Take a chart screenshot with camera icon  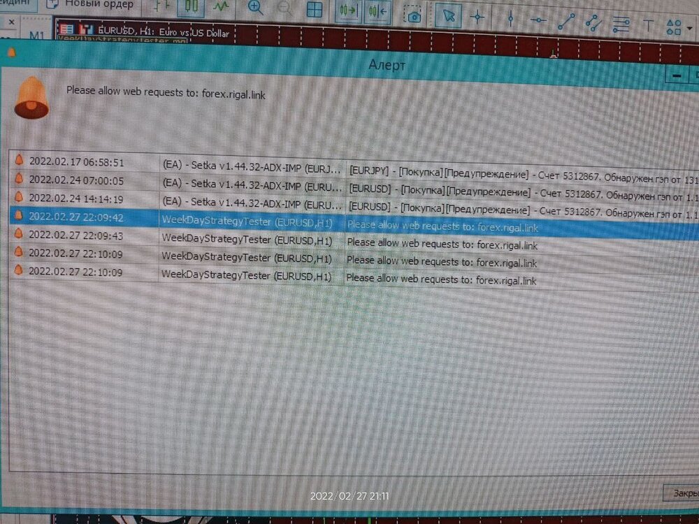[413, 15]
